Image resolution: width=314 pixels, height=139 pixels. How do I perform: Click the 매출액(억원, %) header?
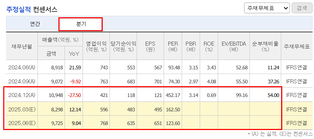click(60, 40)
